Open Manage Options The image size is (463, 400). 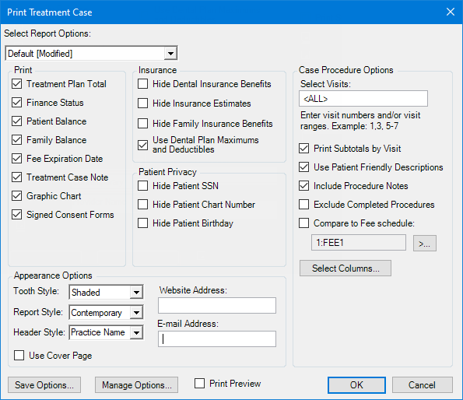point(136,385)
